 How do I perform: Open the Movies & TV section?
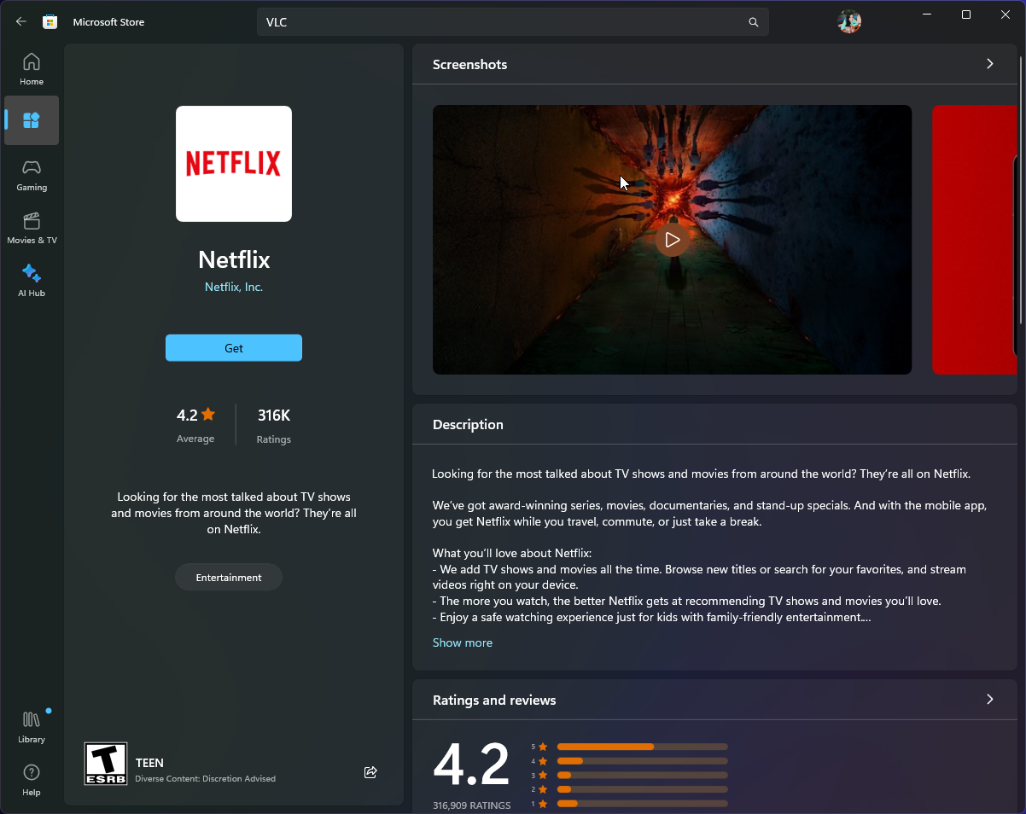[32, 228]
